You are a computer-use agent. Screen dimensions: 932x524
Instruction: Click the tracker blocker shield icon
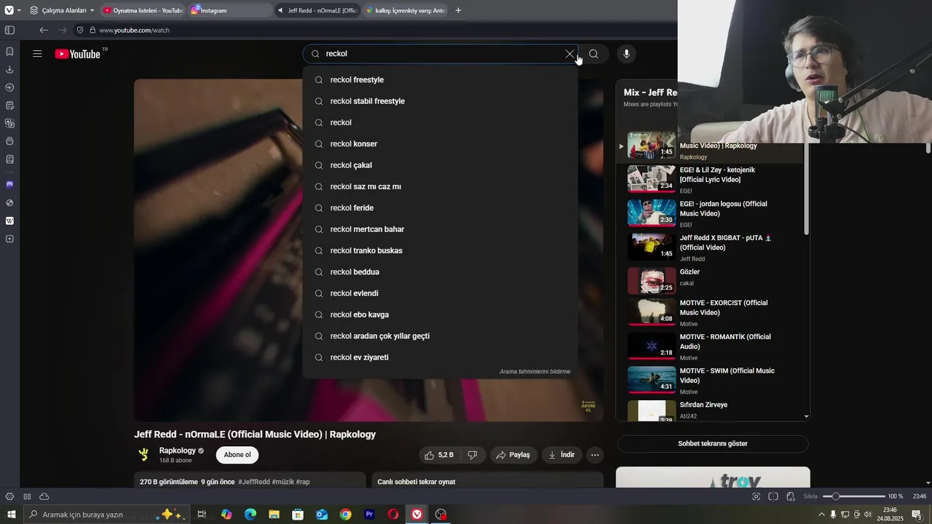(80, 30)
